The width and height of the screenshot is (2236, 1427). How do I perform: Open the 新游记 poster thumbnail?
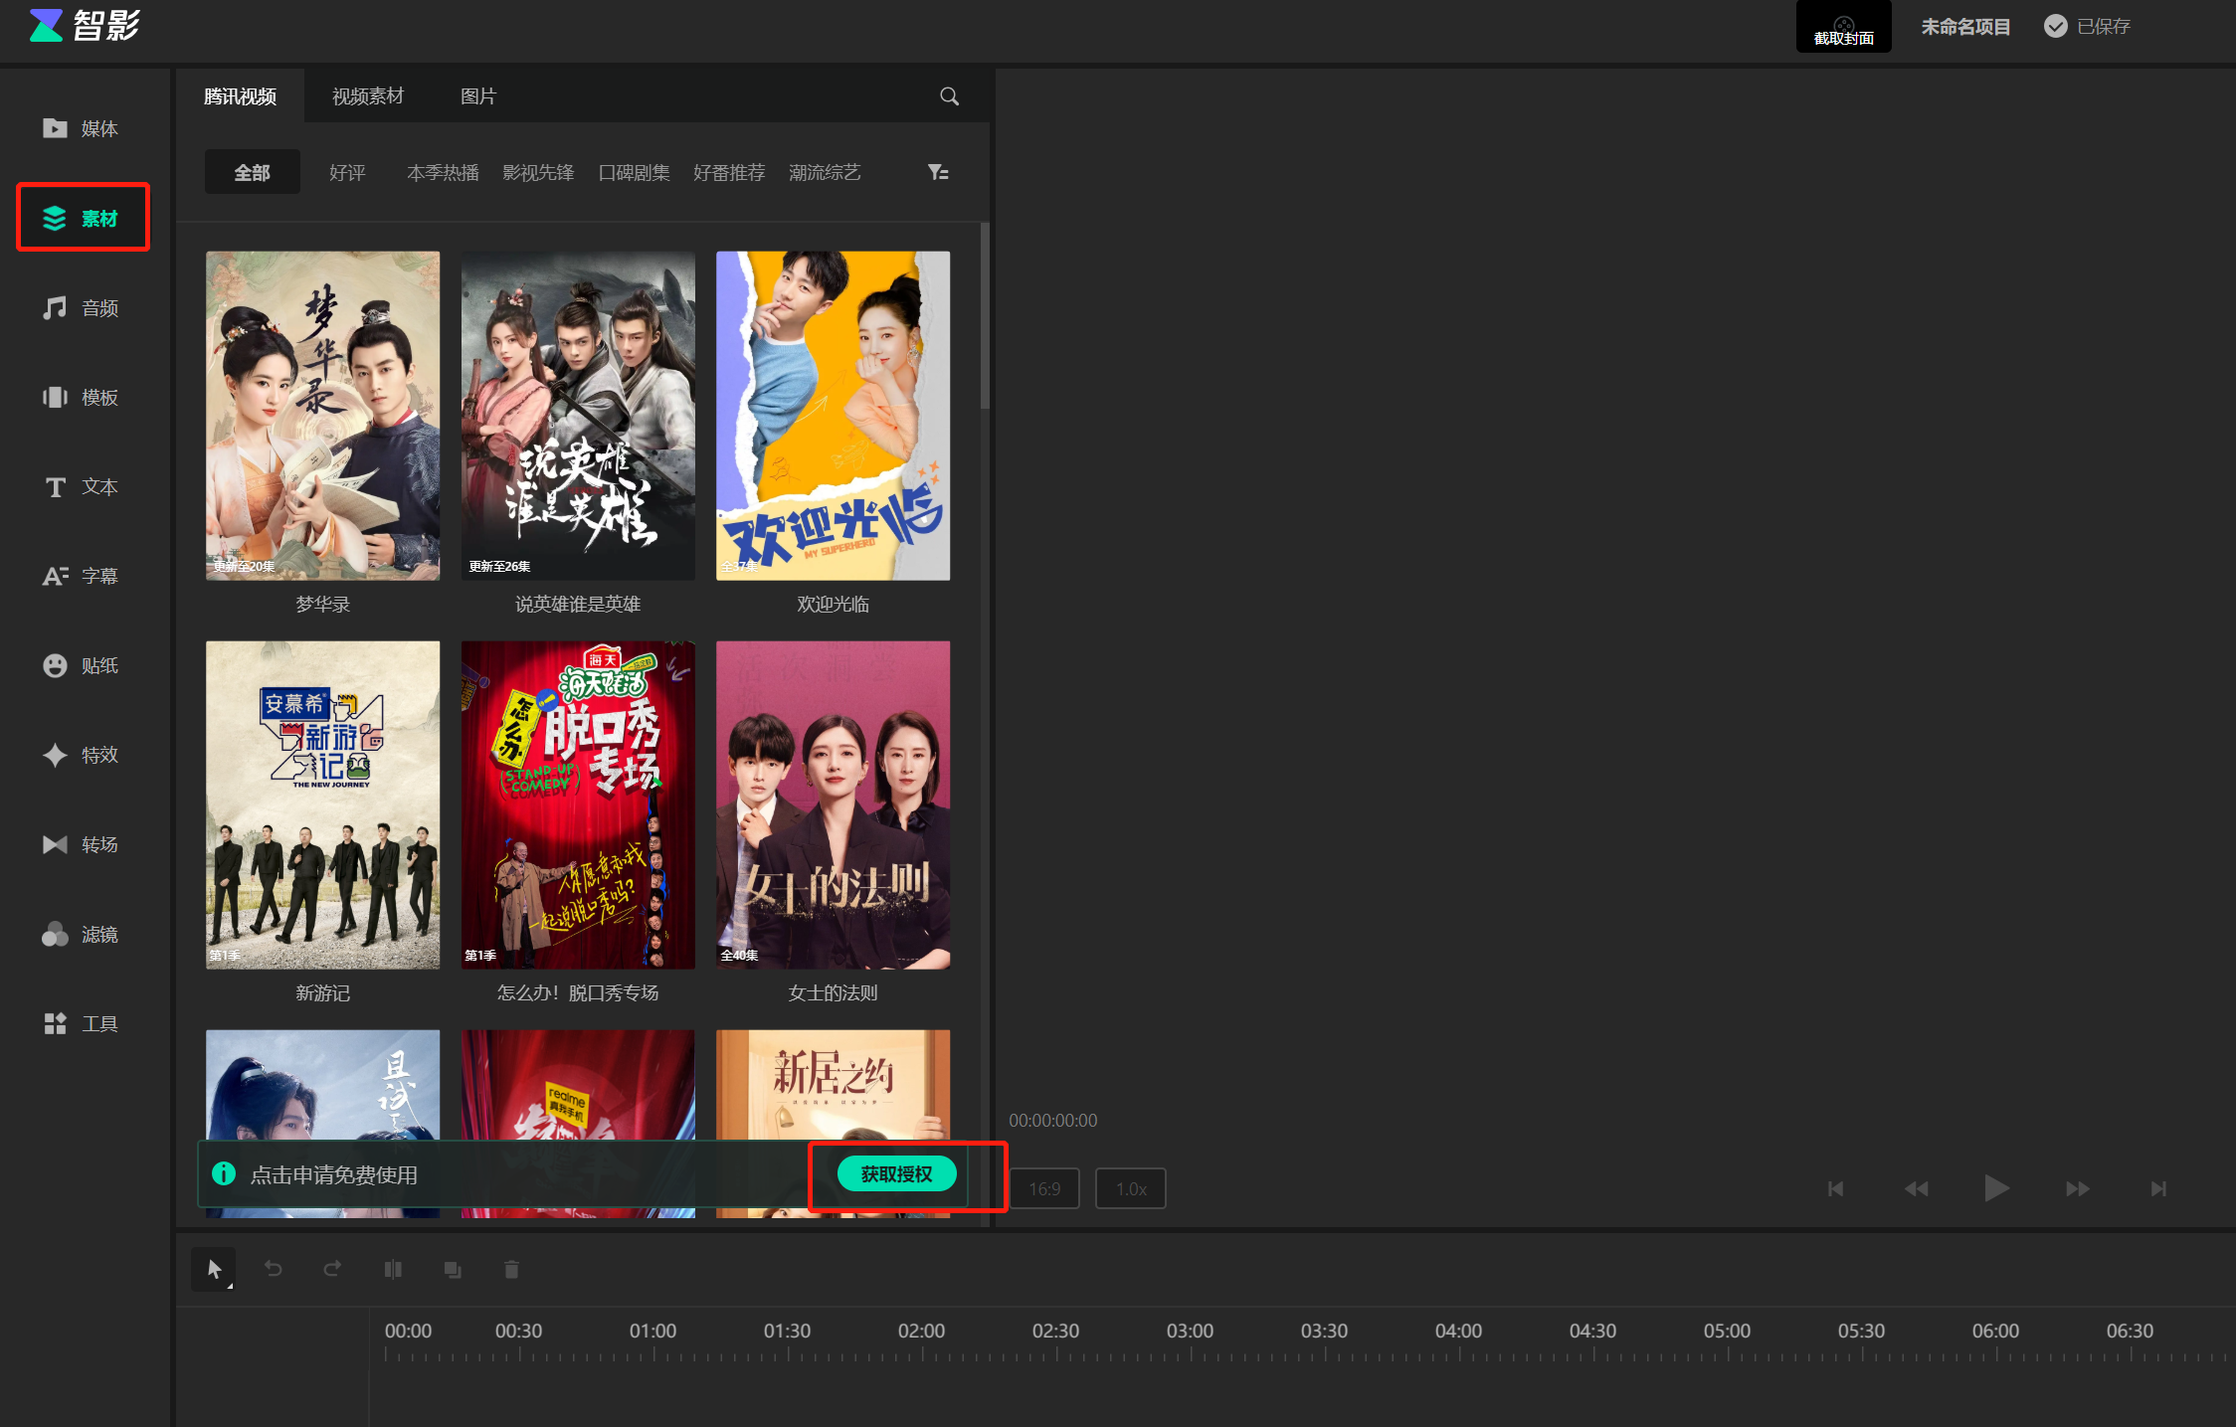coord(323,804)
